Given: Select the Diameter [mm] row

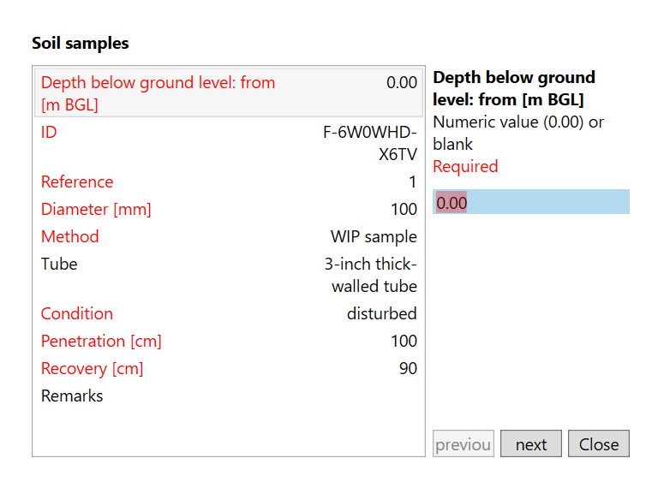Looking at the screenshot, I should 229,209.
